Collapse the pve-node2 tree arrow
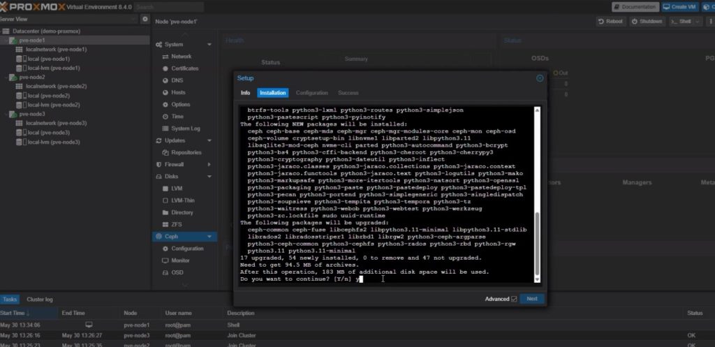Viewport: 715px width, 347px height. (x=6, y=77)
